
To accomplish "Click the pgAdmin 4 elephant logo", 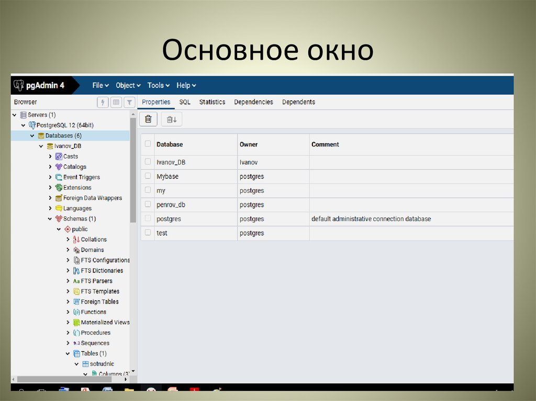I will click(x=19, y=85).
